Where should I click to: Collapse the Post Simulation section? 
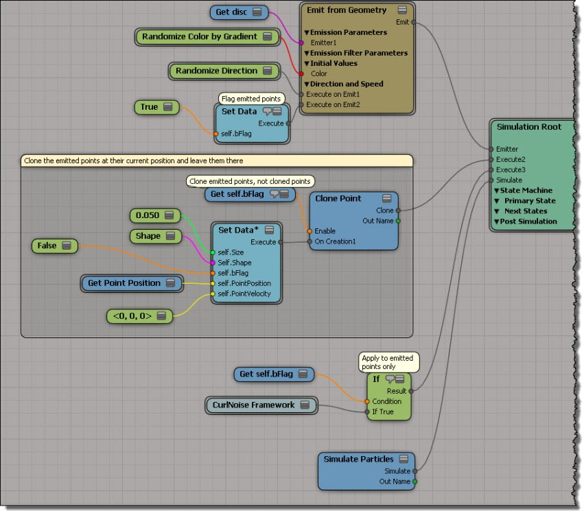tap(496, 222)
